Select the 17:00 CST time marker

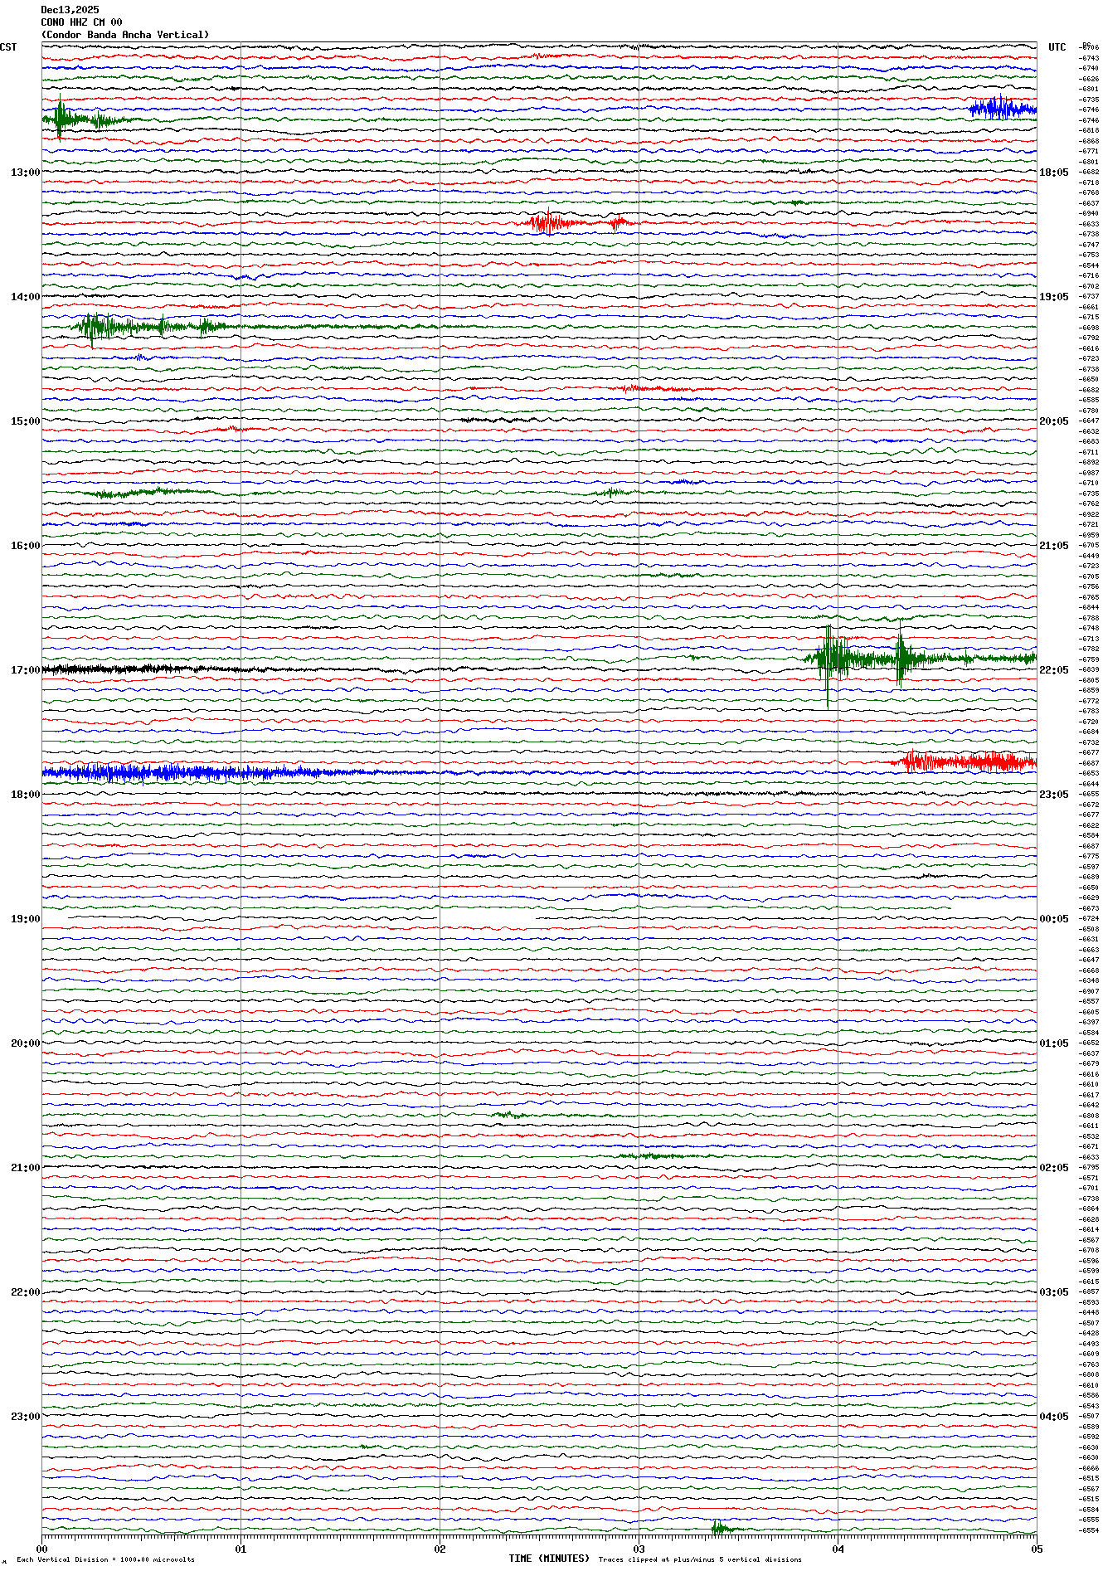[25, 670]
